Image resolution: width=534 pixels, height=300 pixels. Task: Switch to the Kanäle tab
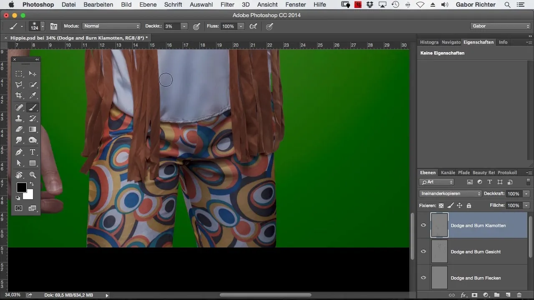pyautogui.click(x=448, y=172)
